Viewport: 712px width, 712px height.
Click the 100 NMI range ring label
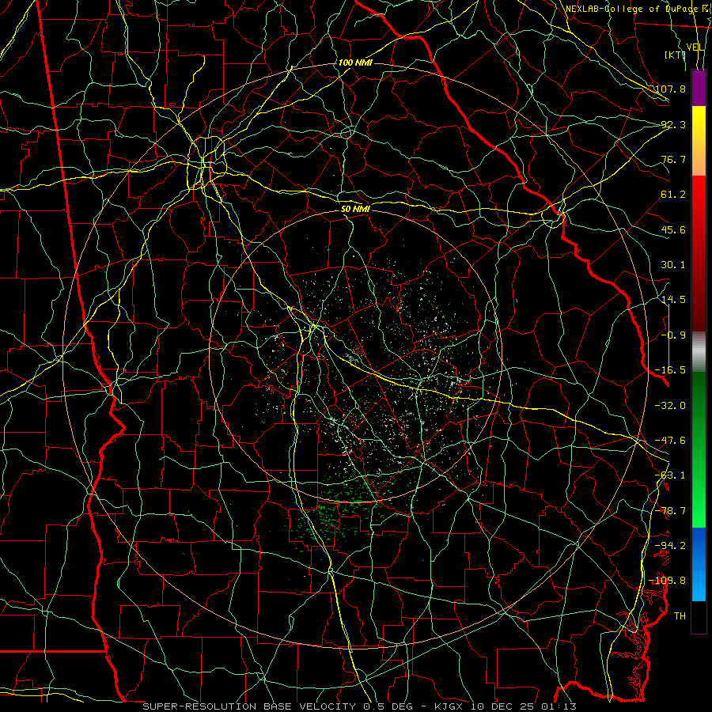pos(355,62)
